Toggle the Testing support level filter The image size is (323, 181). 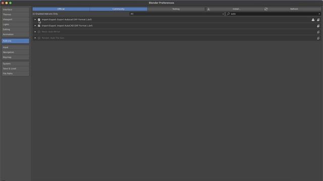pos(176,9)
